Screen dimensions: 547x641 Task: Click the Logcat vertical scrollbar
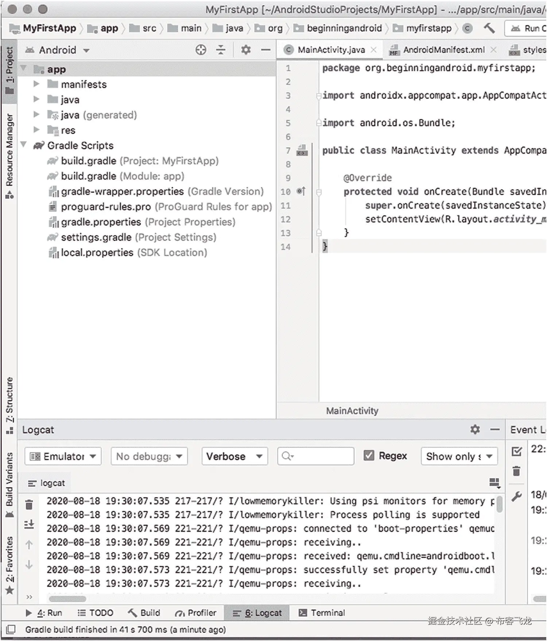[x=500, y=503]
